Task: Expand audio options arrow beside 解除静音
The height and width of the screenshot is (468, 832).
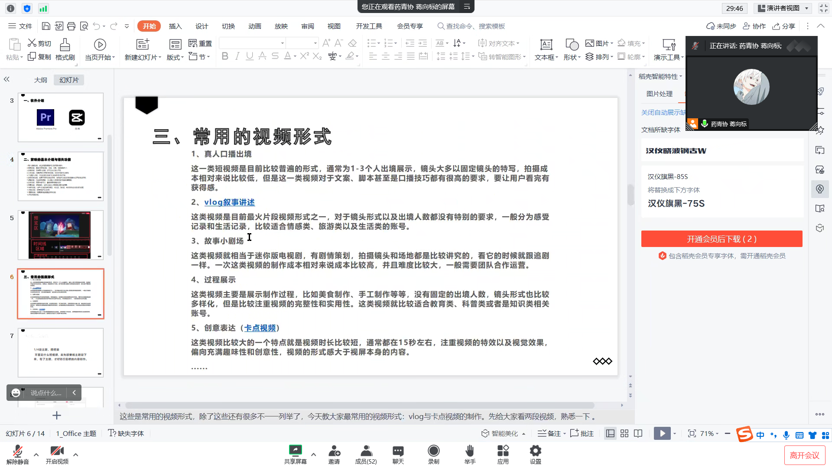Action: (36, 455)
